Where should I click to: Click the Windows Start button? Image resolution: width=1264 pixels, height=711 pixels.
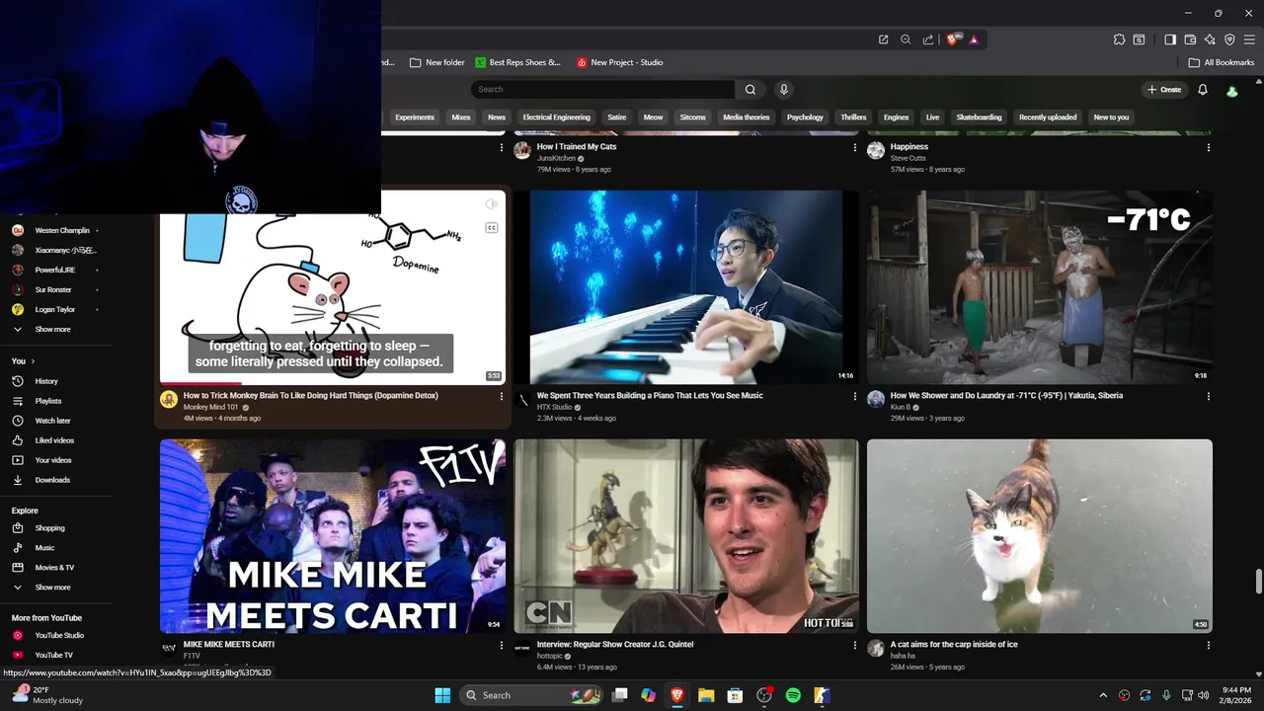(442, 695)
